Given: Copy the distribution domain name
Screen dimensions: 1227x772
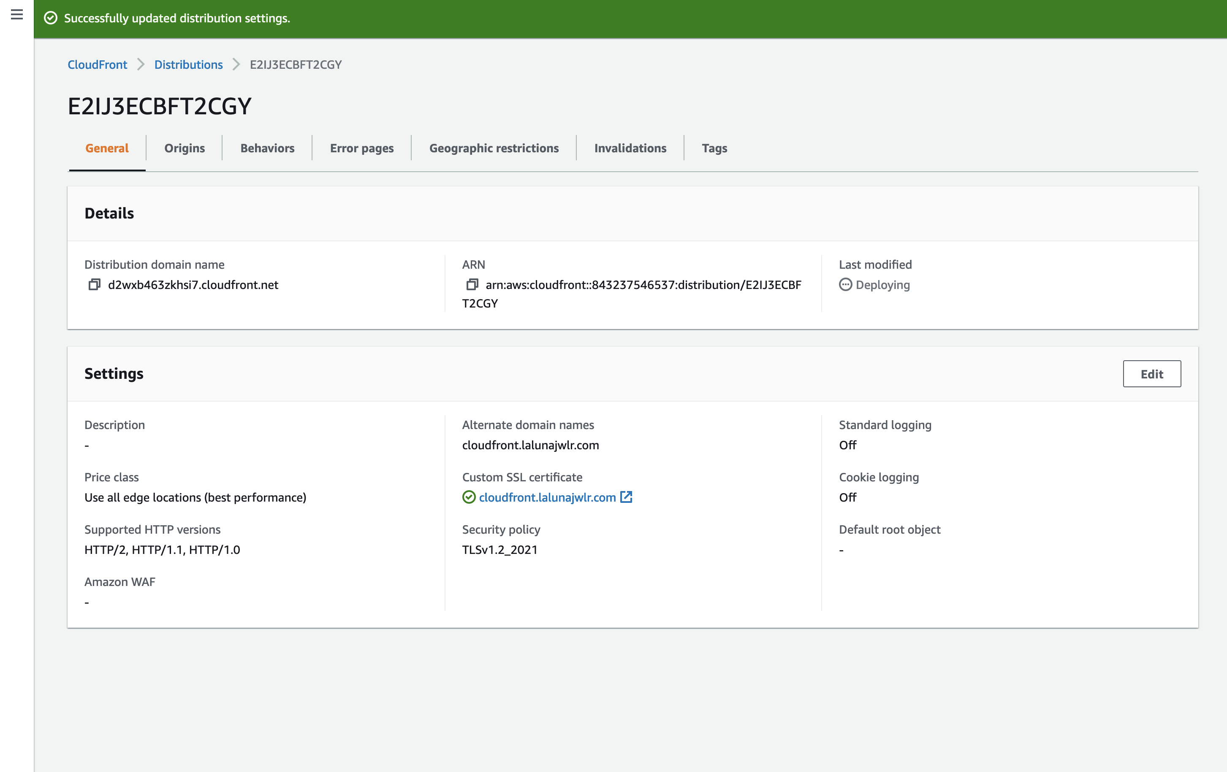Looking at the screenshot, I should [94, 285].
